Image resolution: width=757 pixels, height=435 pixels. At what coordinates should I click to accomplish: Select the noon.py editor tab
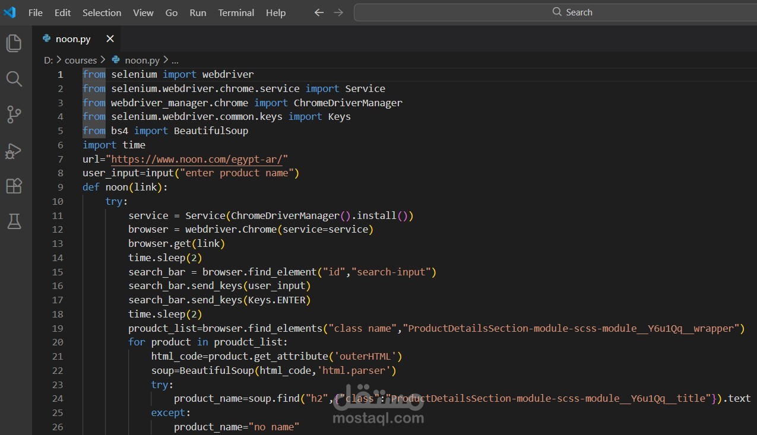[x=76, y=39]
